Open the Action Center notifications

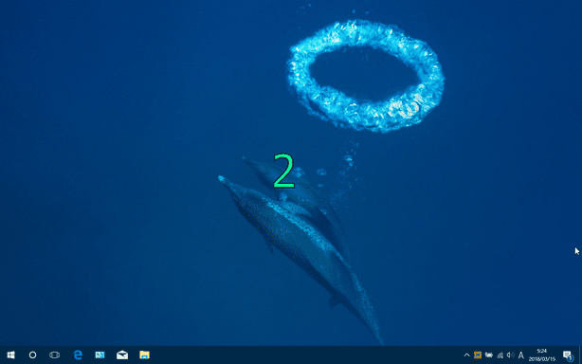coord(568,355)
